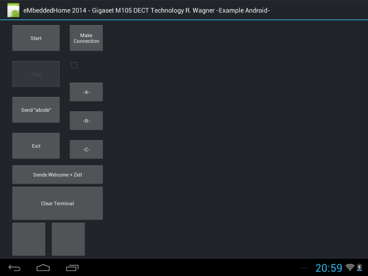
Task: Click Sende Welcome + Zeit button
Action: click(x=58, y=175)
